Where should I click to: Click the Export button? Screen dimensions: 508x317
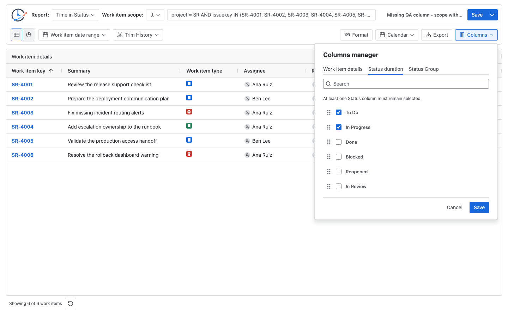point(437,35)
